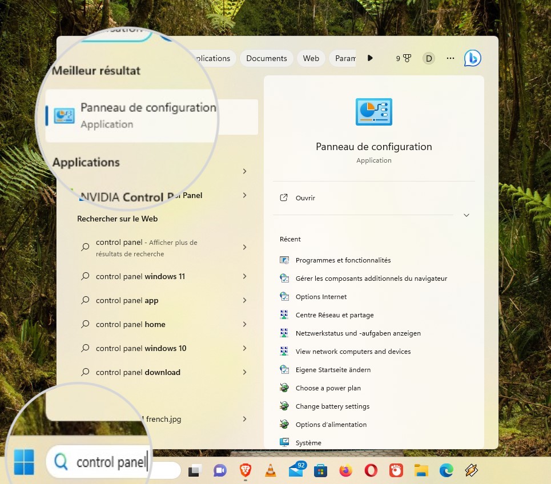The height and width of the screenshot is (484, 551).
Task: Open Mail app with 92 badge
Action: point(297,469)
